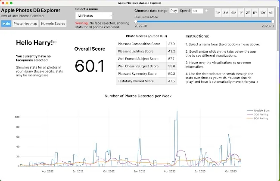Toggle the Cumulative Mode checkbox
Viewport: 280px width, 181px height.
coord(206,11)
